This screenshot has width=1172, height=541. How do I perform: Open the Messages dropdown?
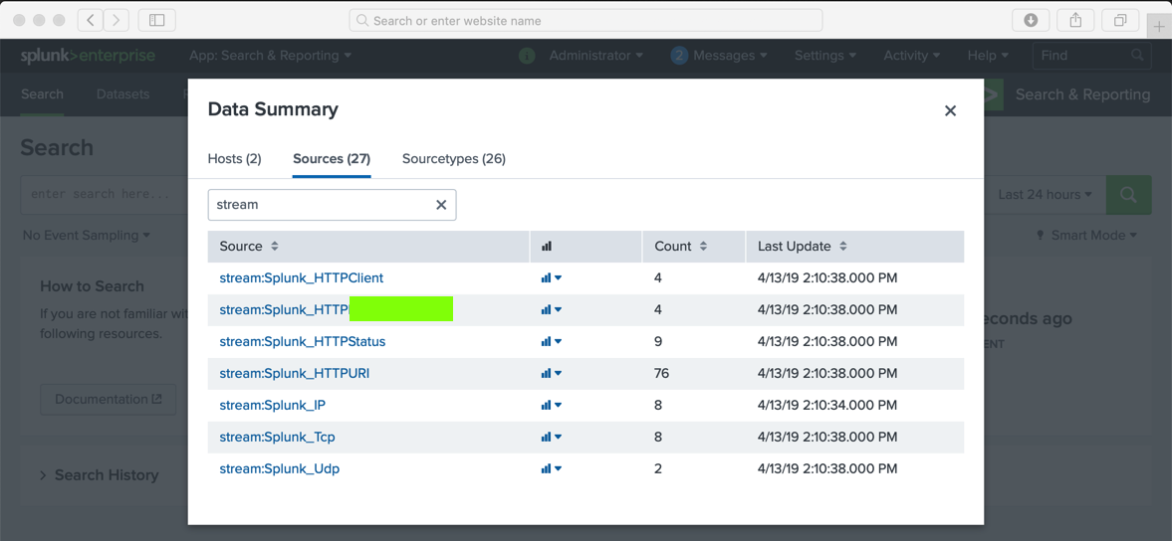click(x=730, y=56)
